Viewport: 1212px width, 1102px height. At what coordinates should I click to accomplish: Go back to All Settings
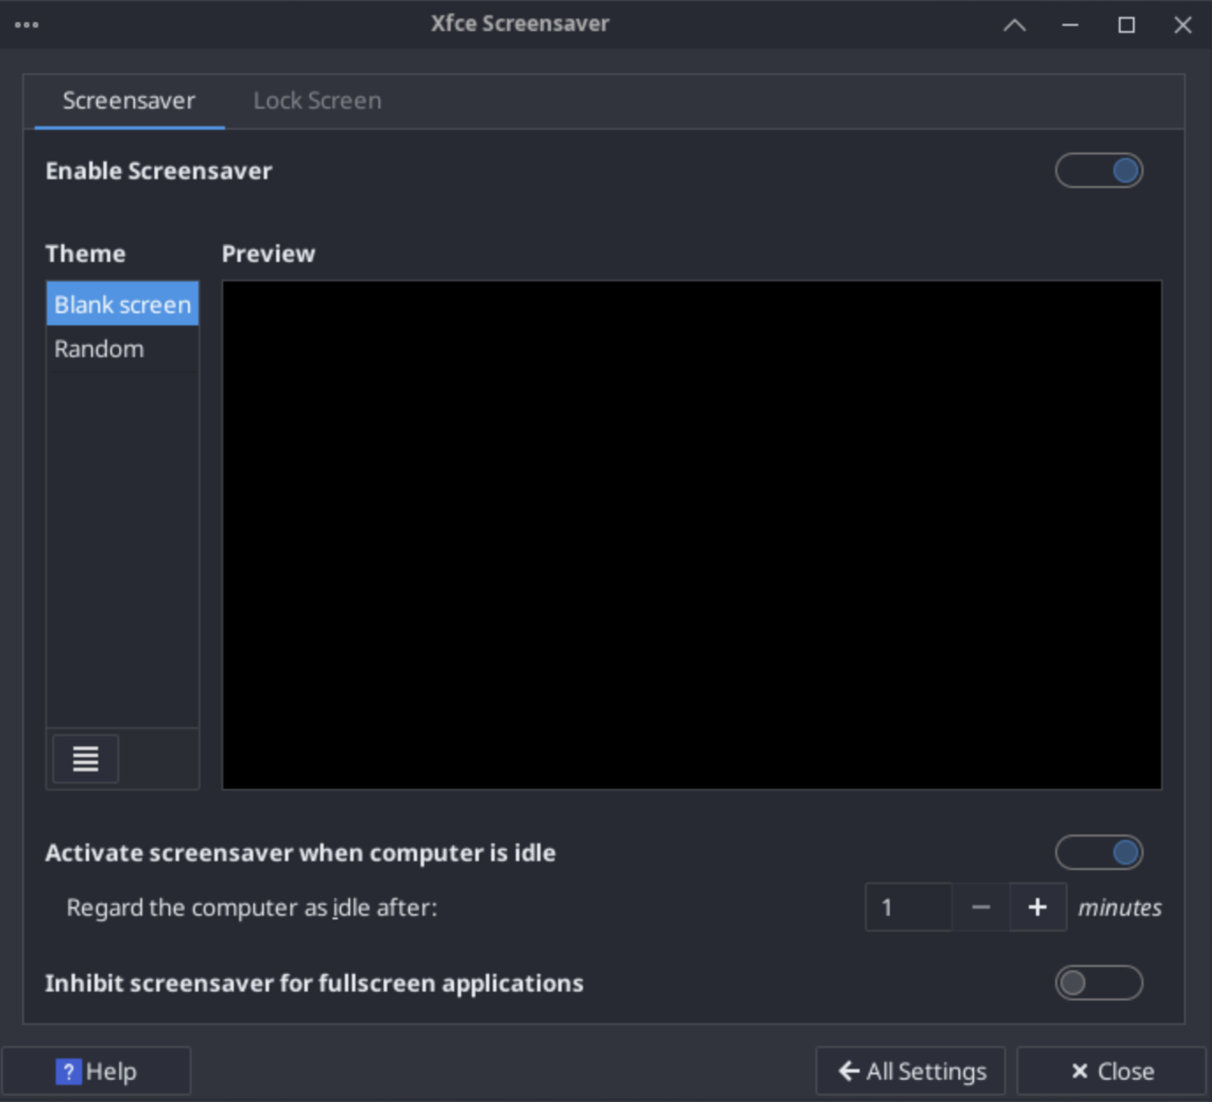[x=911, y=1071]
